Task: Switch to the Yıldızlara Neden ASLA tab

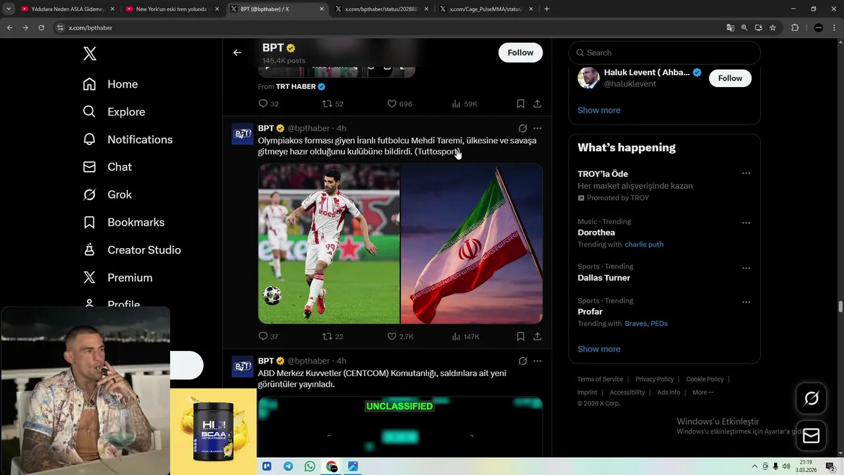Action: point(66,9)
